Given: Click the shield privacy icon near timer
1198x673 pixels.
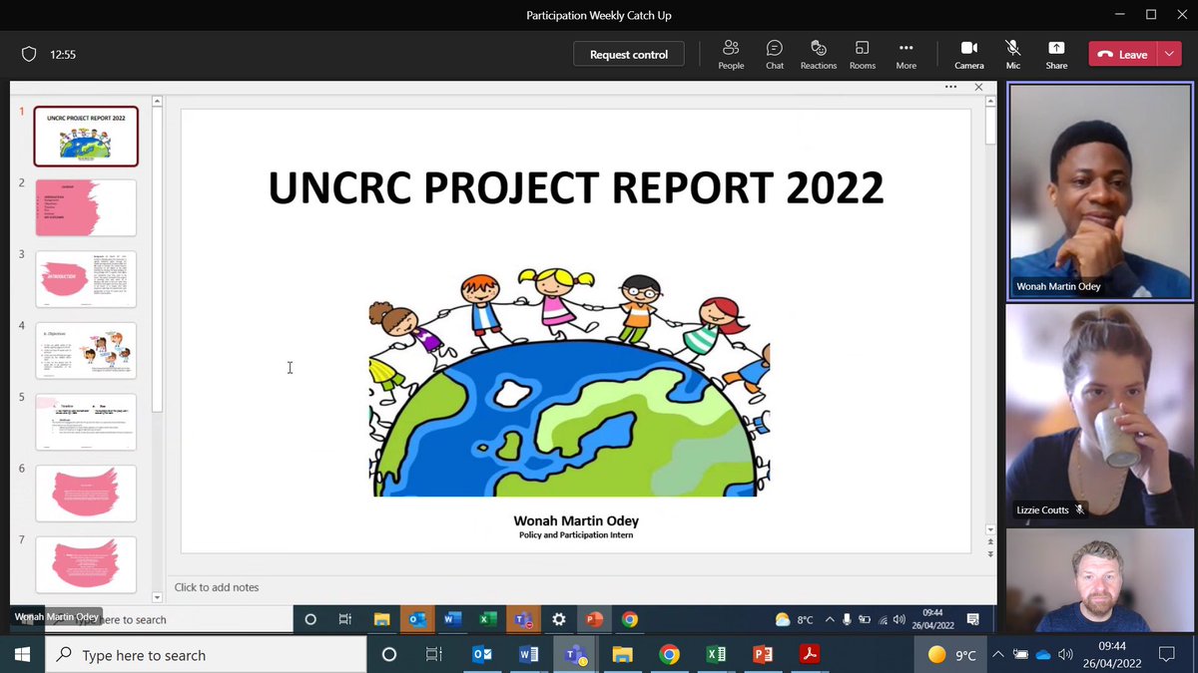Looking at the screenshot, I should tap(29, 55).
